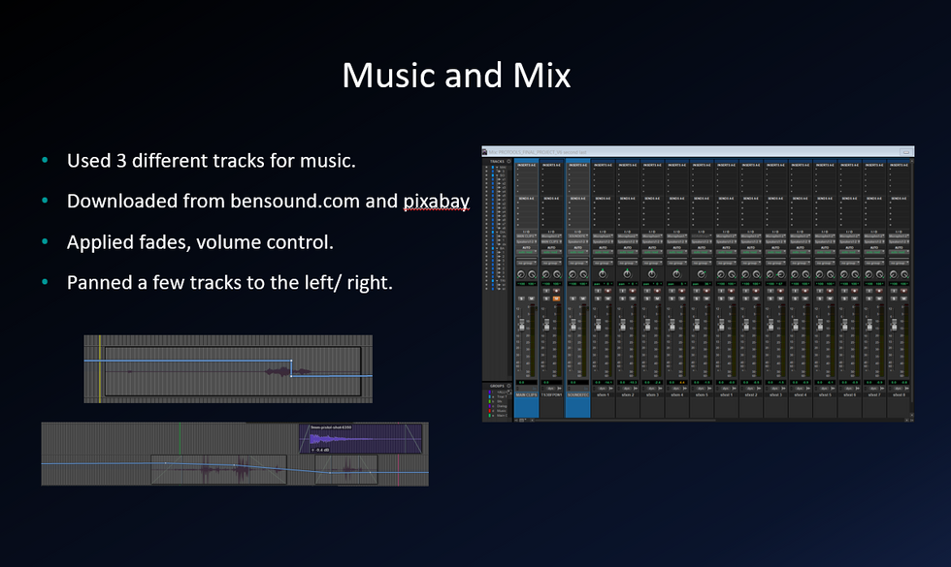Open input path selector on SOUNDEFEC strip
The width and height of the screenshot is (951, 567).
point(578,236)
